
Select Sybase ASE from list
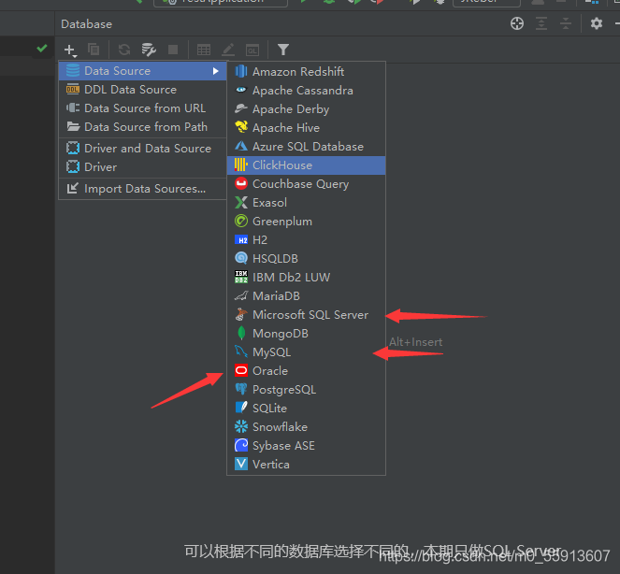pos(307,446)
